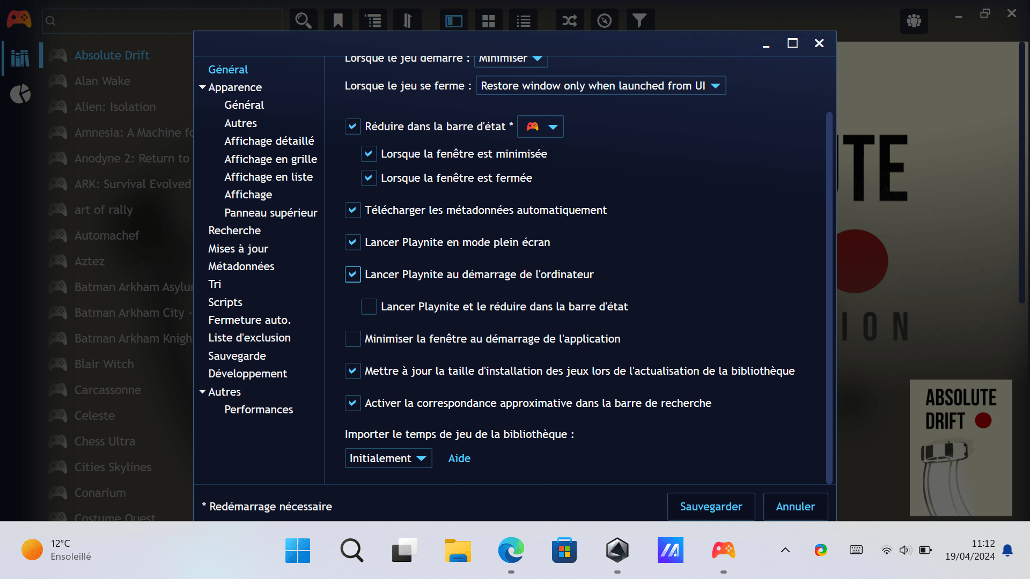This screenshot has width=1030, height=579.
Task: Open the filter funnel icon
Action: [x=639, y=21]
